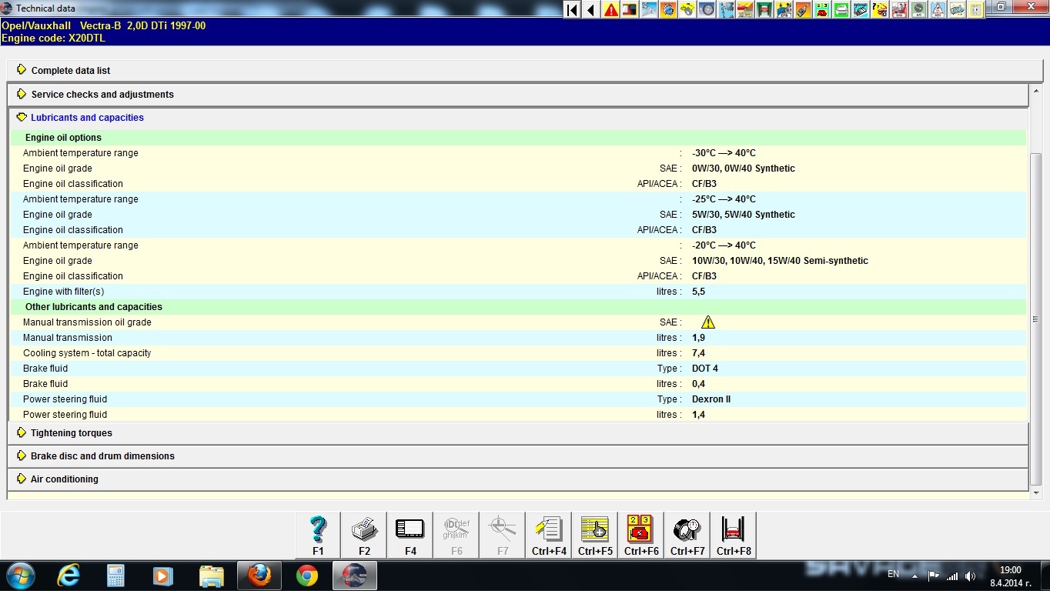Click the 0W/30, 0W/40 Synthetic value
This screenshot has width=1050, height=594.
tap(744, 169)
